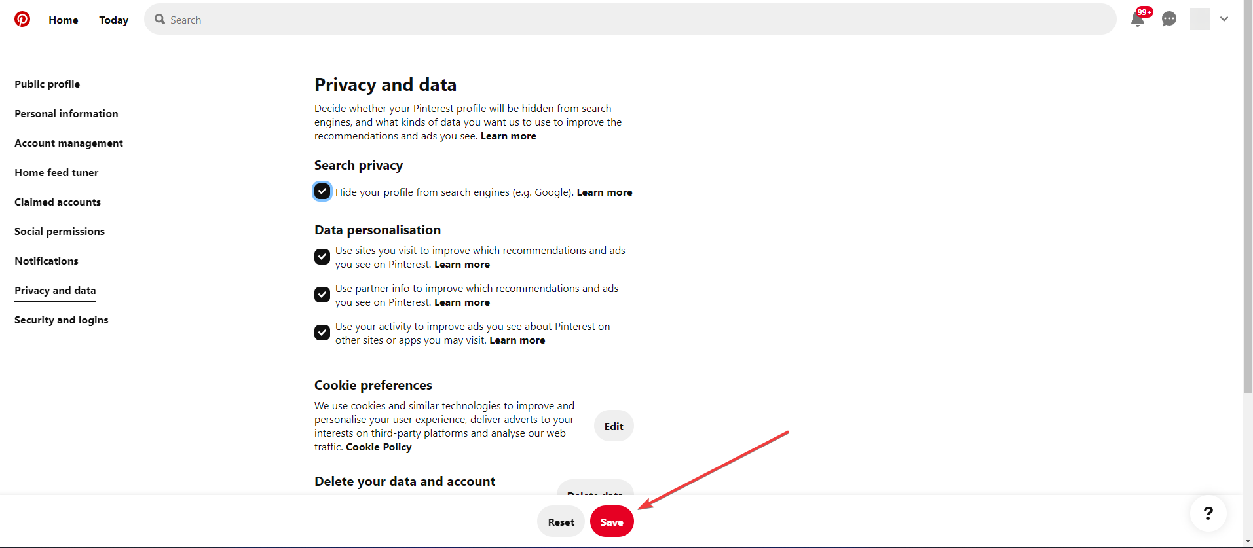Click Learn more for partner info
Viewport: 1253px width, 548px height.
(462, 302)
